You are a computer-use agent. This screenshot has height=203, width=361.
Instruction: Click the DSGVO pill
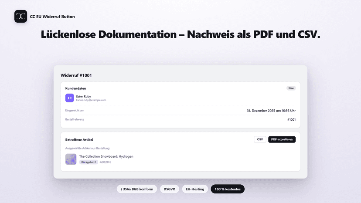coord(170,189)
